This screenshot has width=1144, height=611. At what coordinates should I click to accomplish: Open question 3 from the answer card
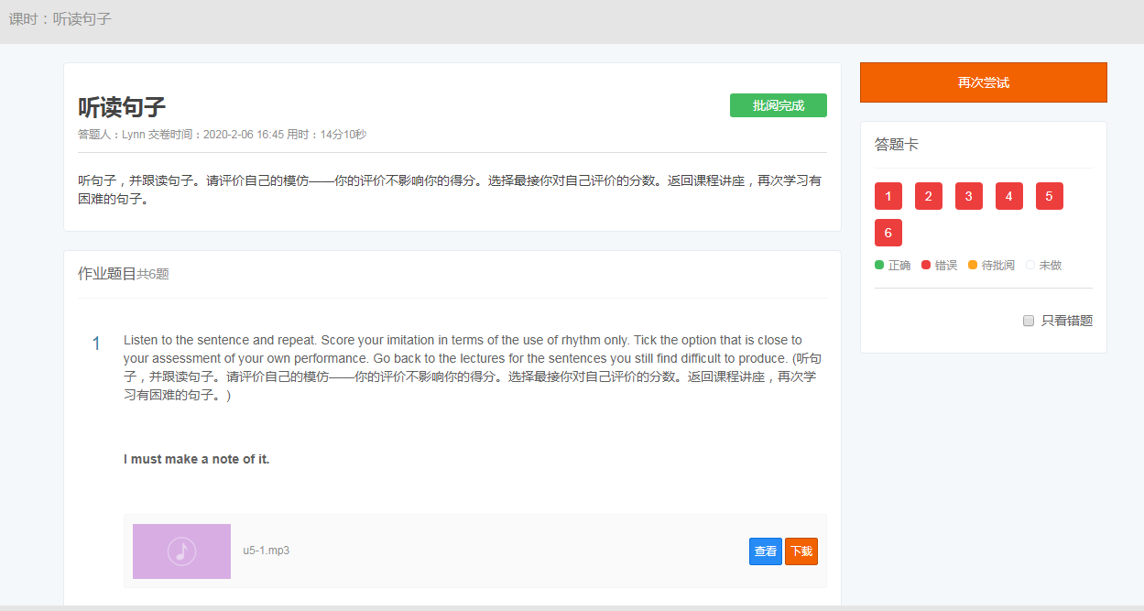[x=968, y=197]
